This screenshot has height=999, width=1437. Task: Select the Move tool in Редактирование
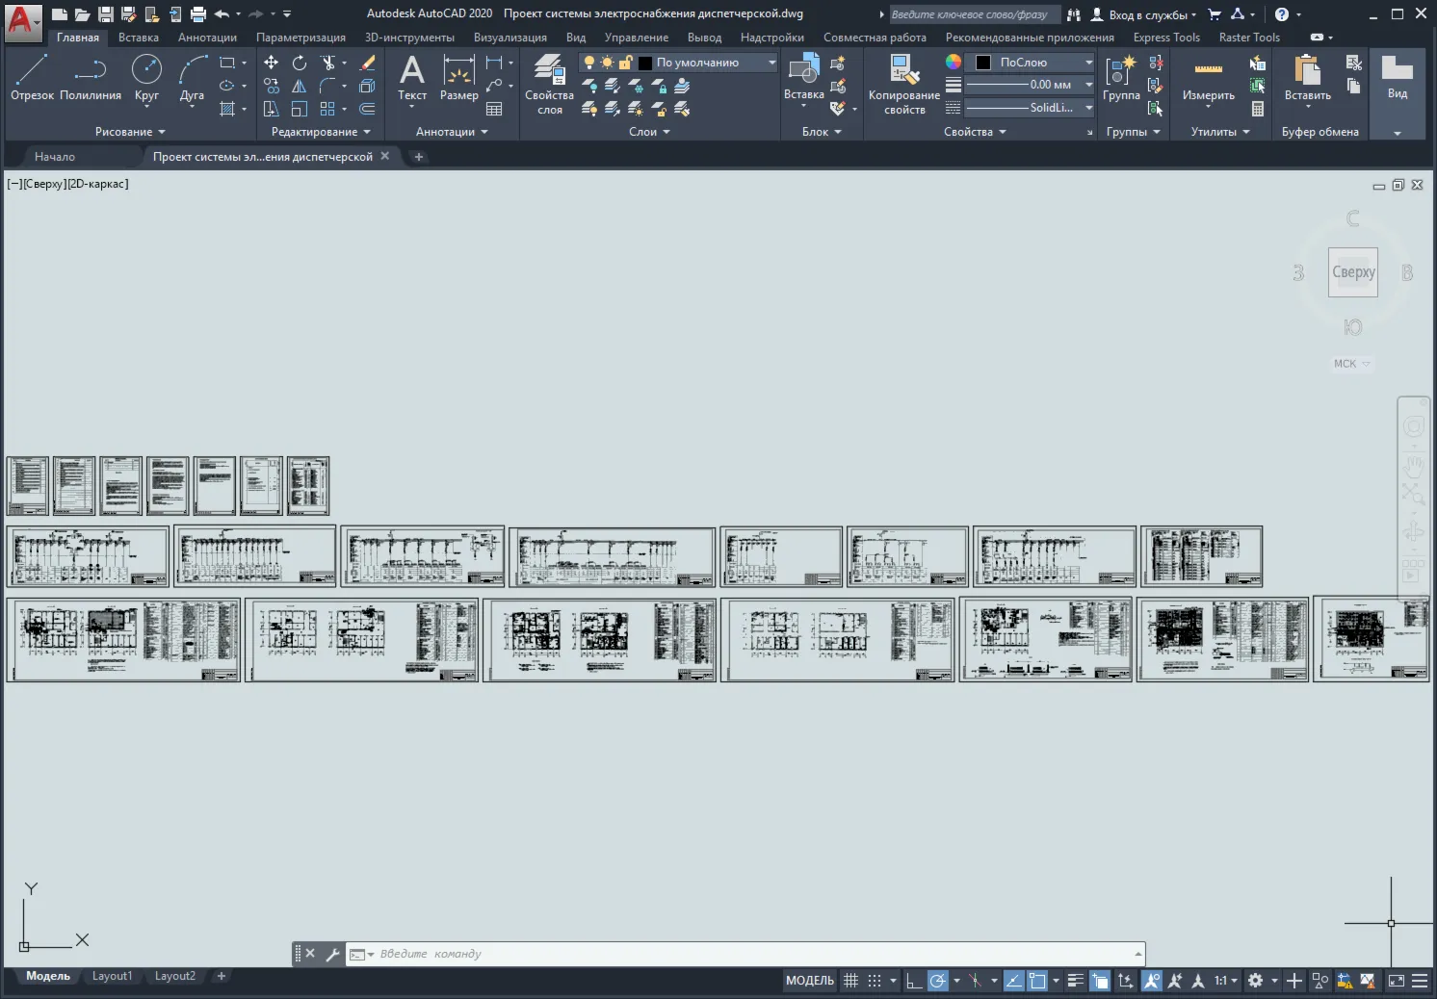click(272, 63)
